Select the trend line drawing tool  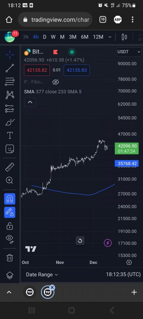pyautogui.click(x=10, y=68)
